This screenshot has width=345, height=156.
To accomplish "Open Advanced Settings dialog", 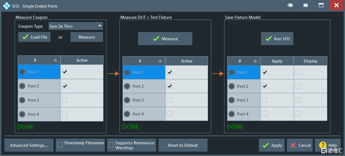I will coord(29,145).
